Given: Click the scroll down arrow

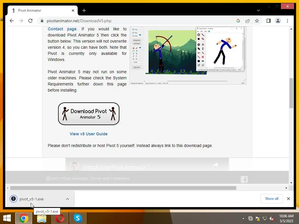Looking at the screenshot, I should pos(291,183).
